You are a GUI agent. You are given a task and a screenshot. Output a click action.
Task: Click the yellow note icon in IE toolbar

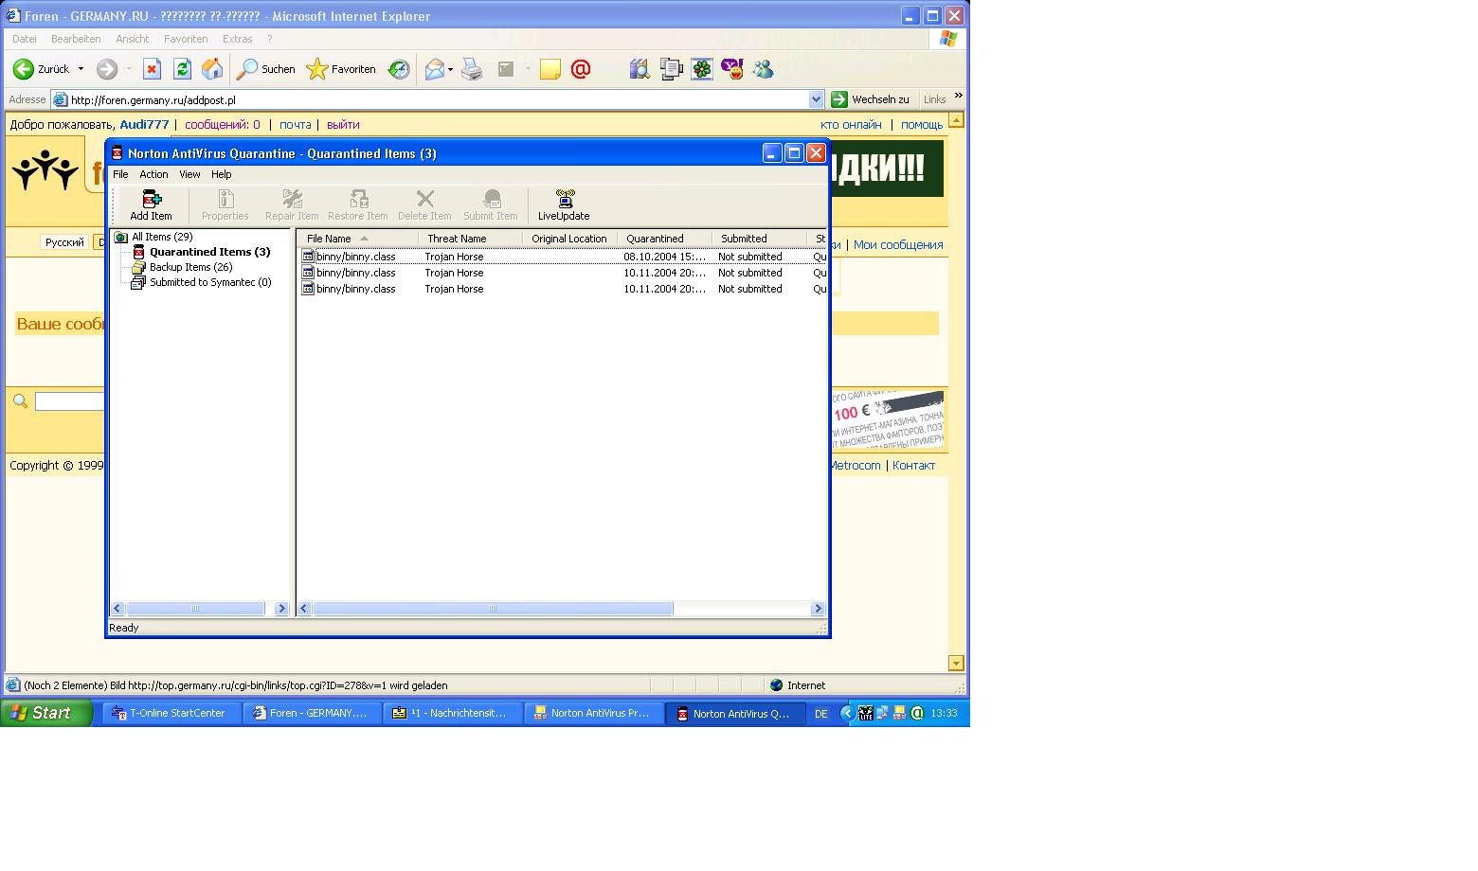coord(550,69)
